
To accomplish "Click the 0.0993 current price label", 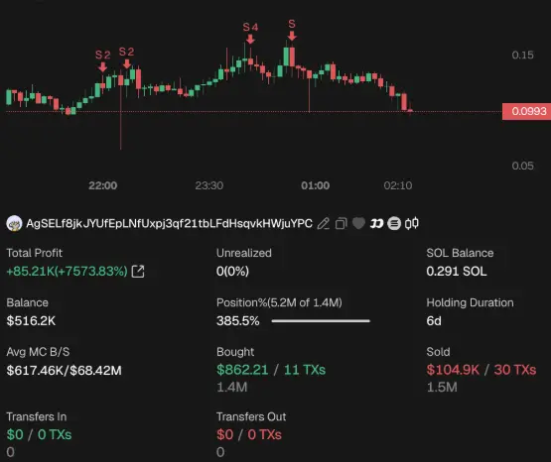I will click(526, 112).
